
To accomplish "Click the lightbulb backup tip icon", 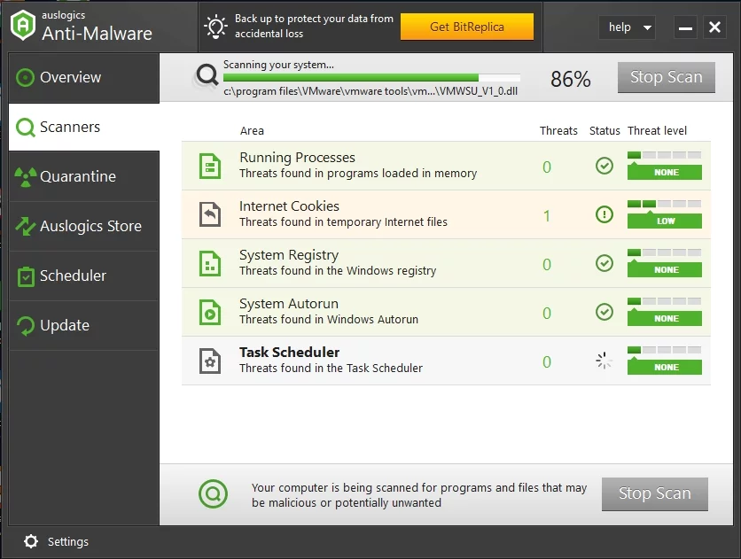I will 216,27.
